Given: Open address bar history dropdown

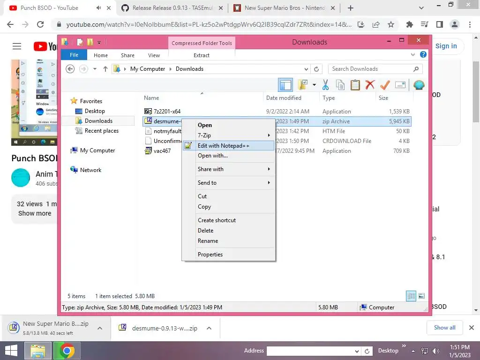Looking at the screenshot, I should (x=306, y=69).
